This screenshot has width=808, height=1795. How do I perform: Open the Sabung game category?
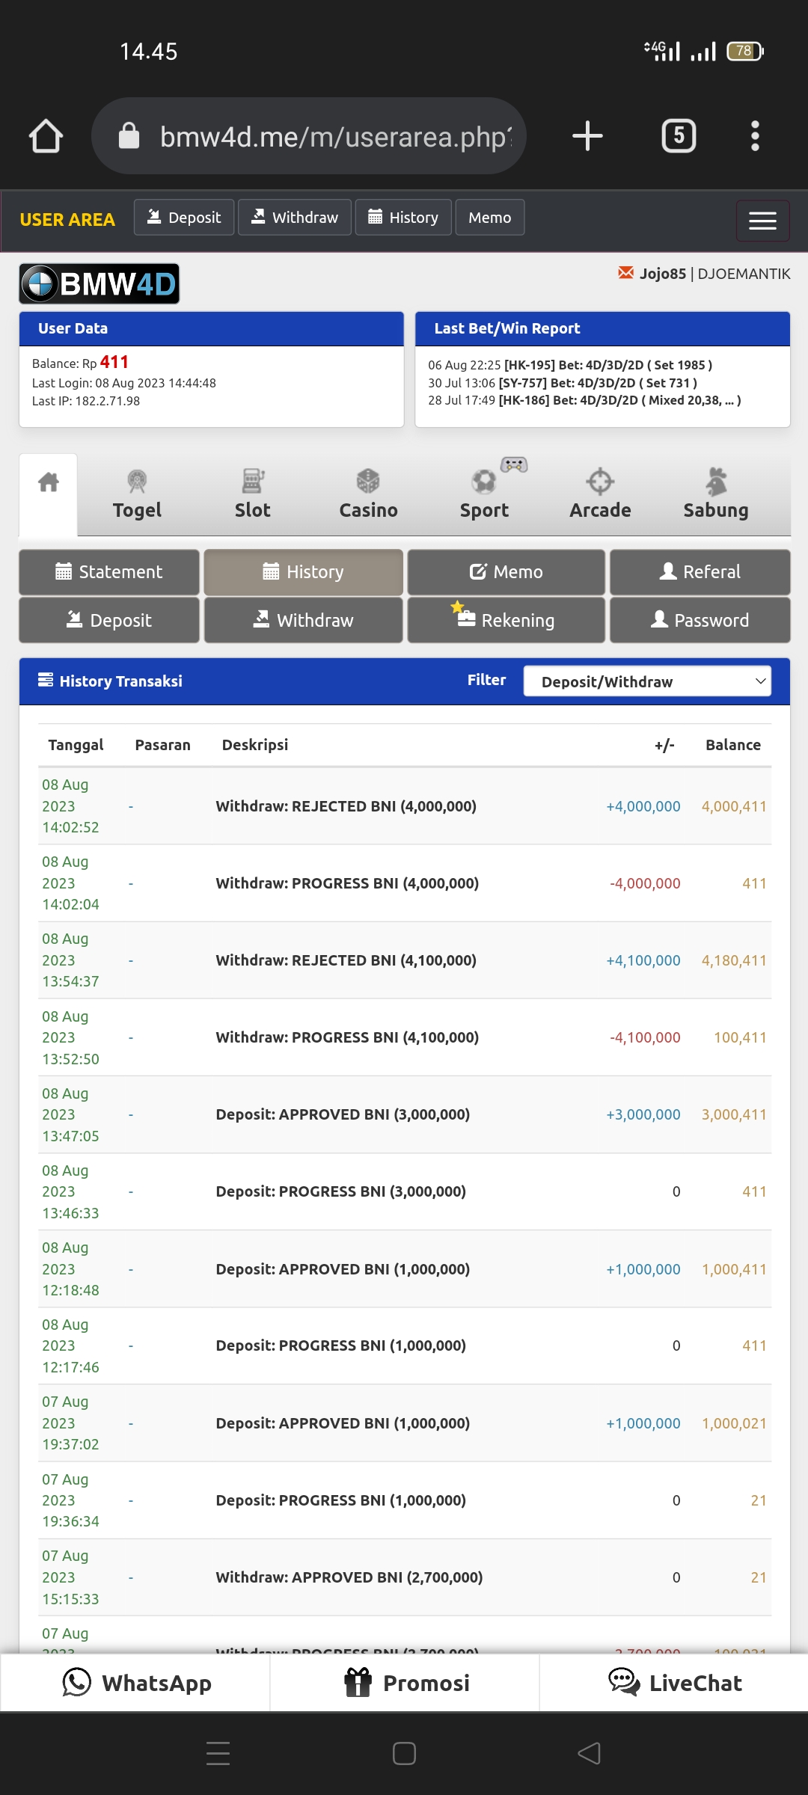click(x=715, y=494)
